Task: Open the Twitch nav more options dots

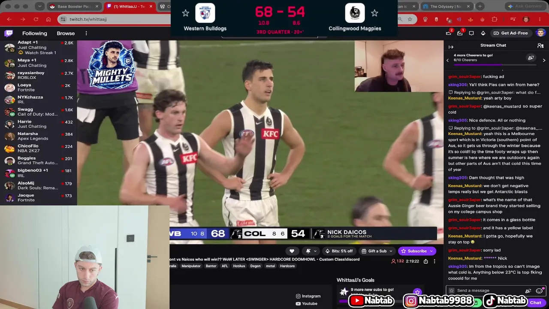Action: click(x=86, y=33)
